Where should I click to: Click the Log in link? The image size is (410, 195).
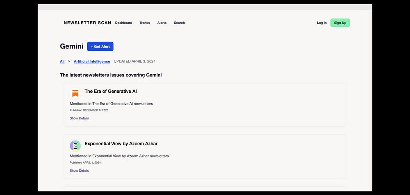[321, 23]
